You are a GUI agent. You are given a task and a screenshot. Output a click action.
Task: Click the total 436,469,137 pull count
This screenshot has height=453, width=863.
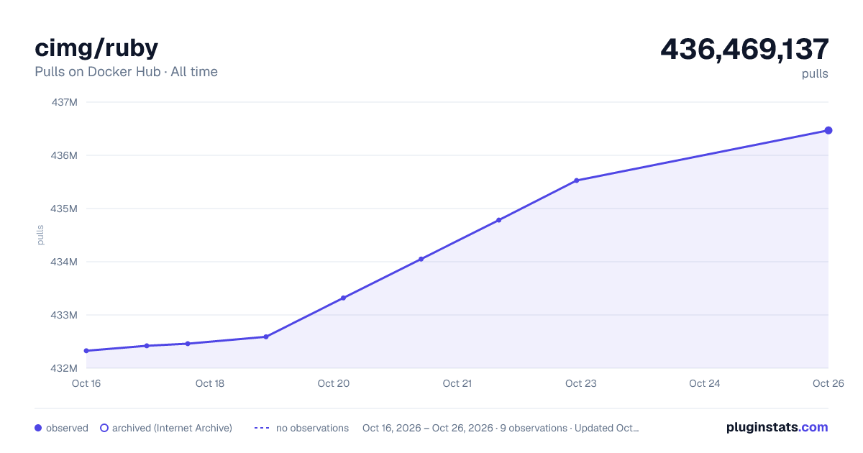pos(744,49)
